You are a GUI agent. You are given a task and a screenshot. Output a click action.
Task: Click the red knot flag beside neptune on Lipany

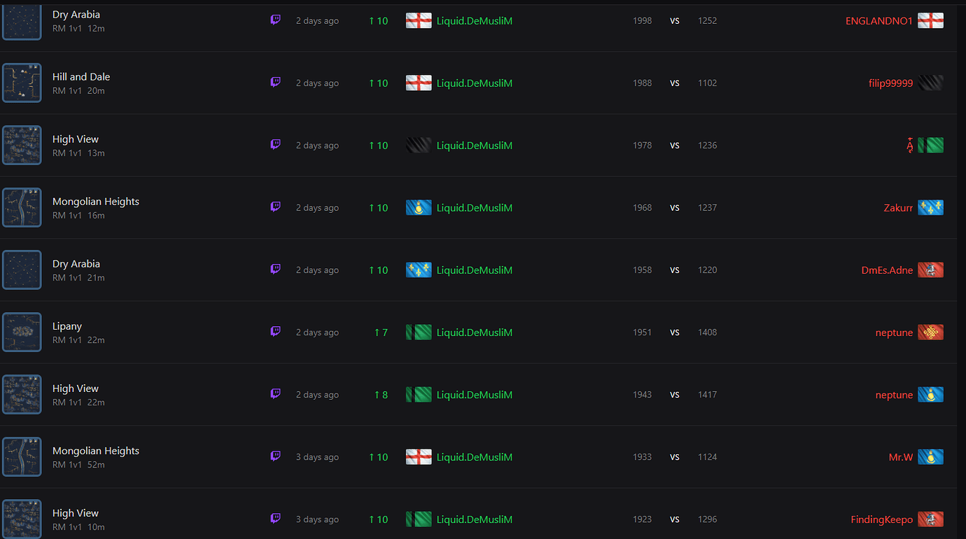tap(930, 332)
